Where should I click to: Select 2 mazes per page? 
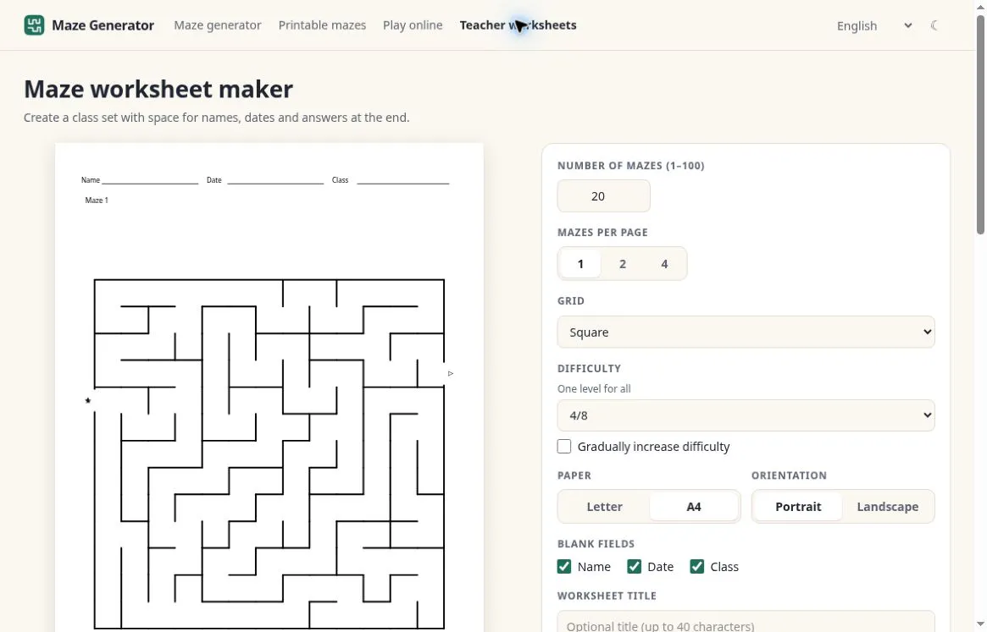pyautogui.click(x=623, y=263)
